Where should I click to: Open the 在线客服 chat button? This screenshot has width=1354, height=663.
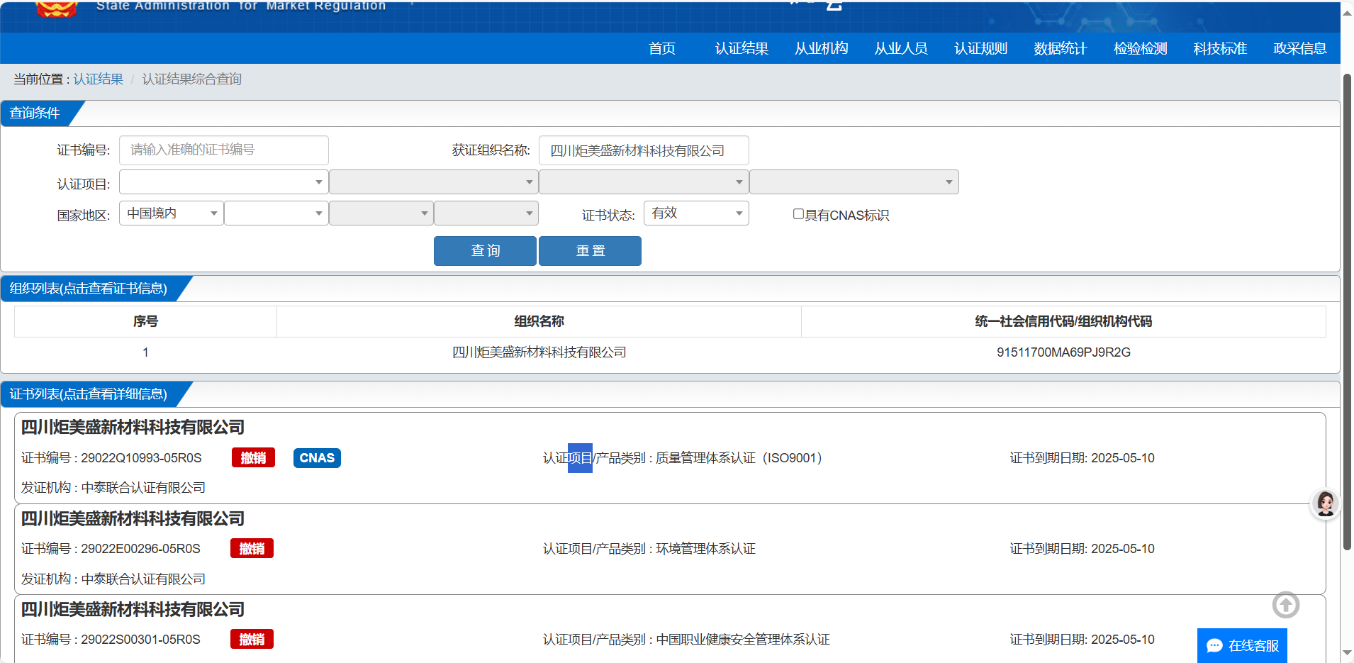coord(1242,645)
